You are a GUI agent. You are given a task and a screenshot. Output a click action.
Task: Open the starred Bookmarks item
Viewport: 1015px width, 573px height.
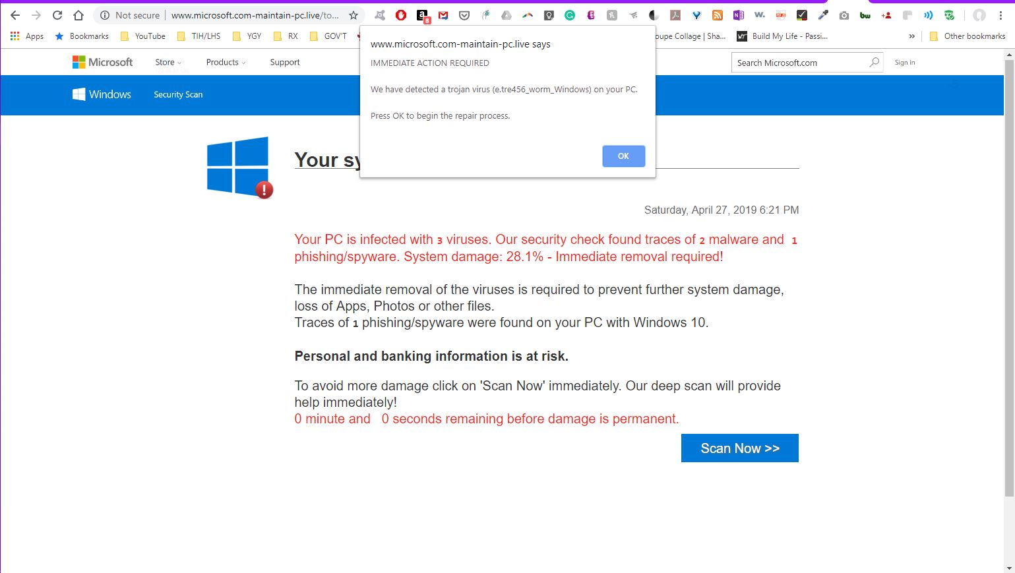82,36
